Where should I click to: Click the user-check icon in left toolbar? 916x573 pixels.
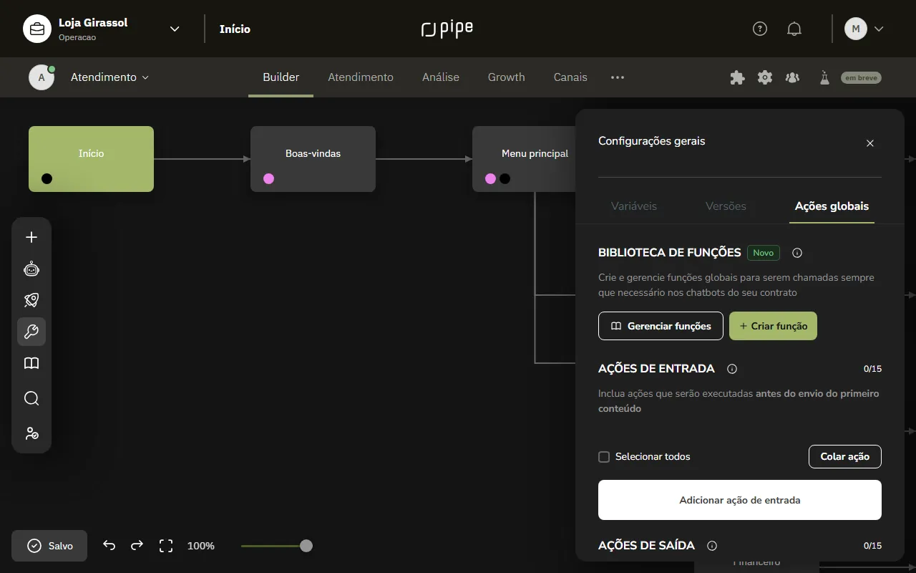(31, 433)
